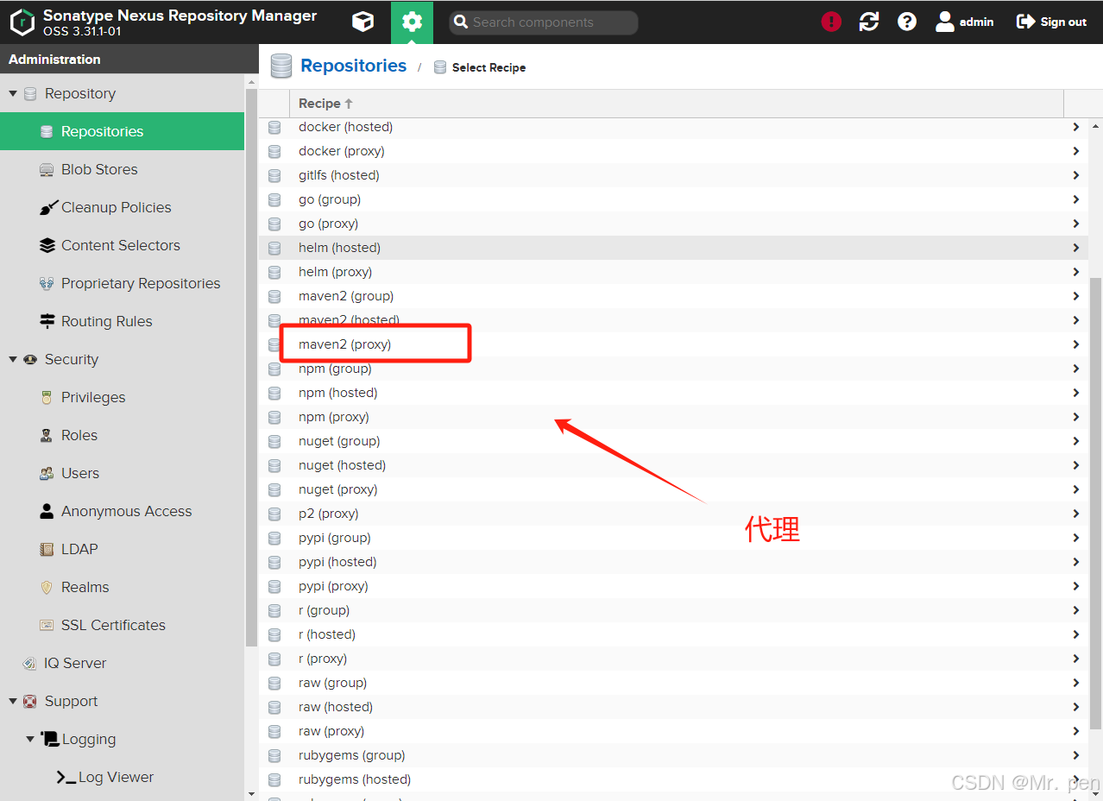Select the pypi (hosted) recipe
The image size is (1103, 801).
pos(674,562)
